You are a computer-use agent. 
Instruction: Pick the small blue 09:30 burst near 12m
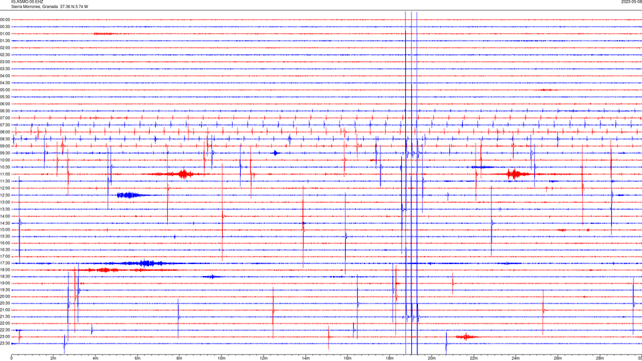276,153
